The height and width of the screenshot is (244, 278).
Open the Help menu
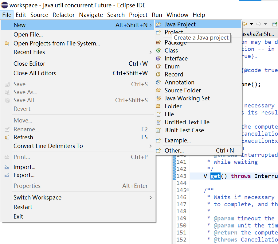(199, 15)
